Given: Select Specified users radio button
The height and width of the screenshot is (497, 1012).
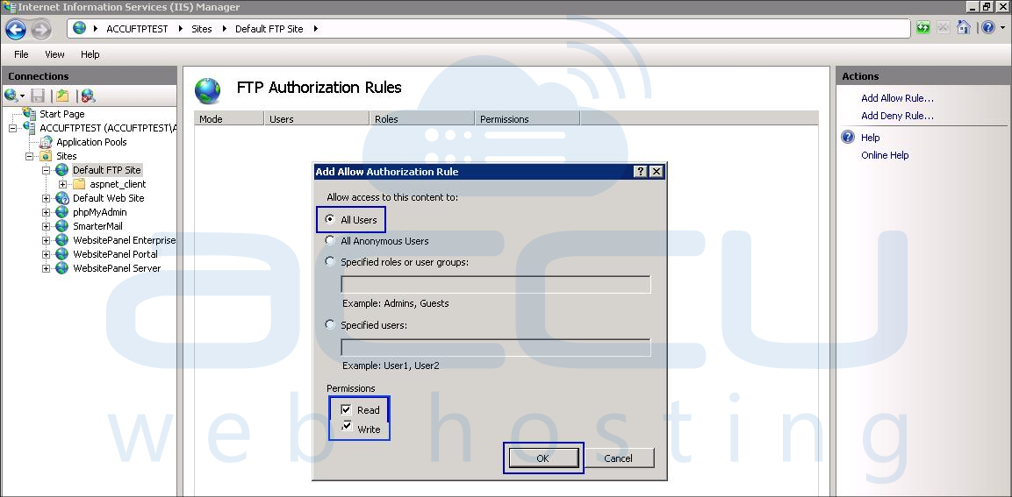Looking at the screenshot, I should click(x=330, y=325).
